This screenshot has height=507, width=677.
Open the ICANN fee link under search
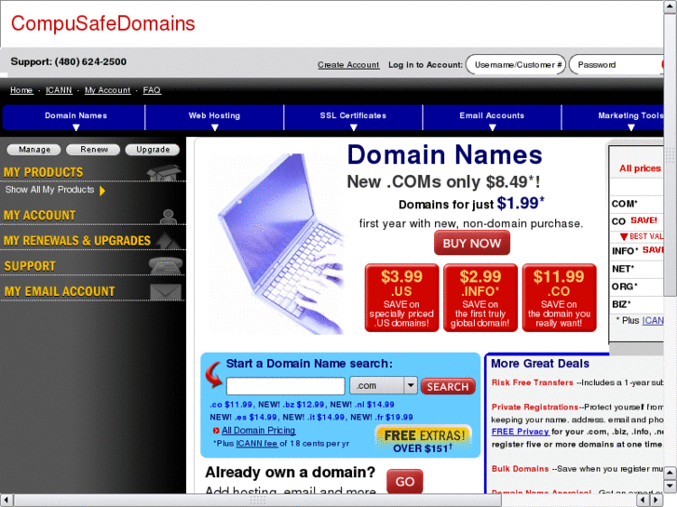(256, 444)
